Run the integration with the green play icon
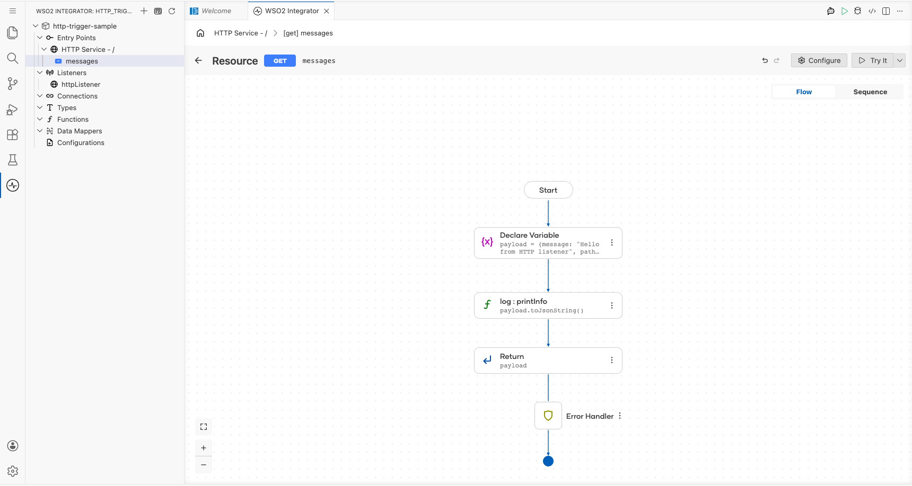 pyautogui.click(x=845, y=11)
